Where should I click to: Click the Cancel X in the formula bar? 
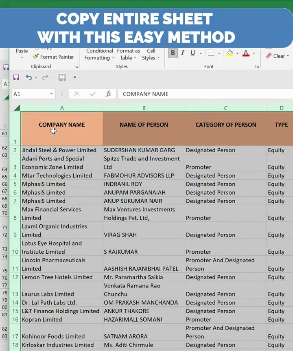77,94
